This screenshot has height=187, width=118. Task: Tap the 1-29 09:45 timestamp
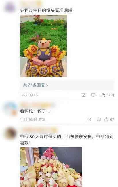[x=29, y=95]
